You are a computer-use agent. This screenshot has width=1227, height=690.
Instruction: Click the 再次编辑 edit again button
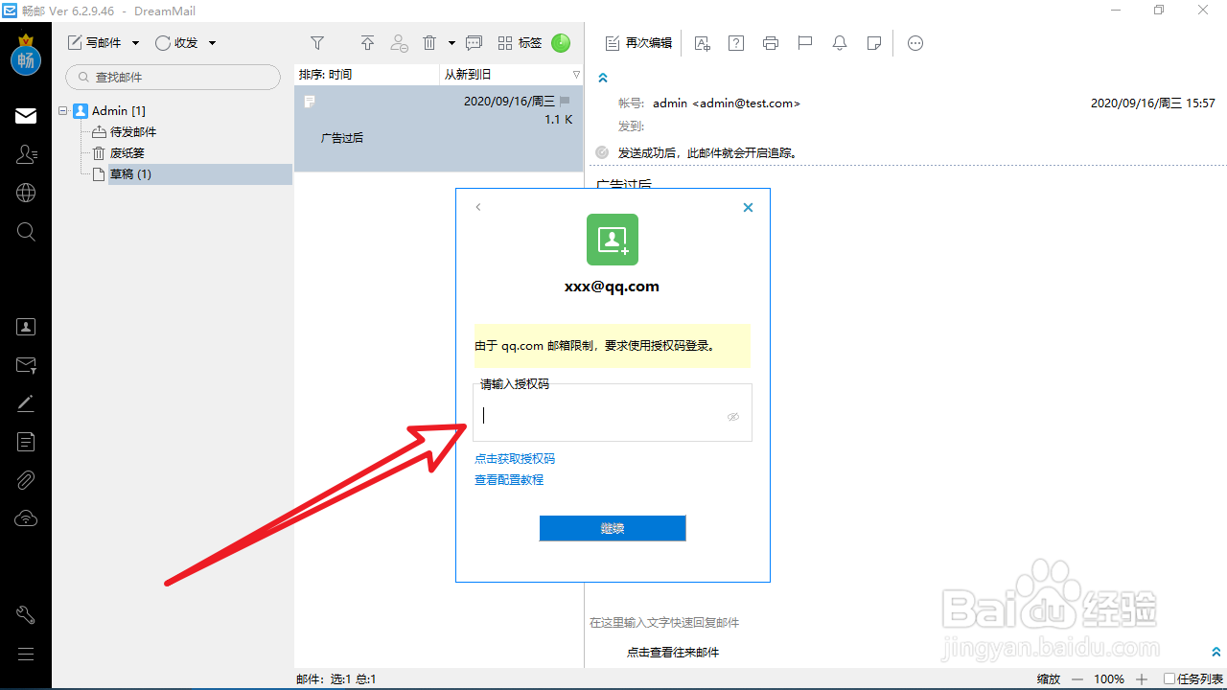point(638,43)
